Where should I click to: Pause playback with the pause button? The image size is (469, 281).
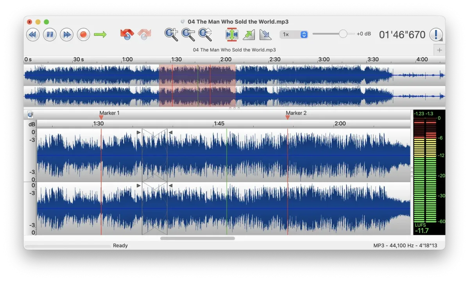50,35
